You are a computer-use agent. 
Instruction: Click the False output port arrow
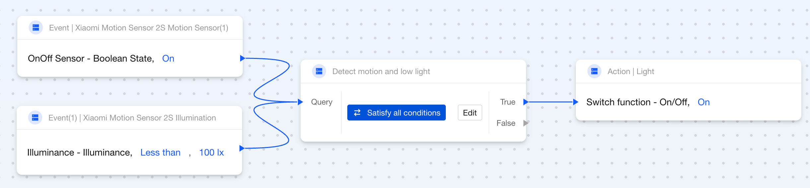point(526,123)
